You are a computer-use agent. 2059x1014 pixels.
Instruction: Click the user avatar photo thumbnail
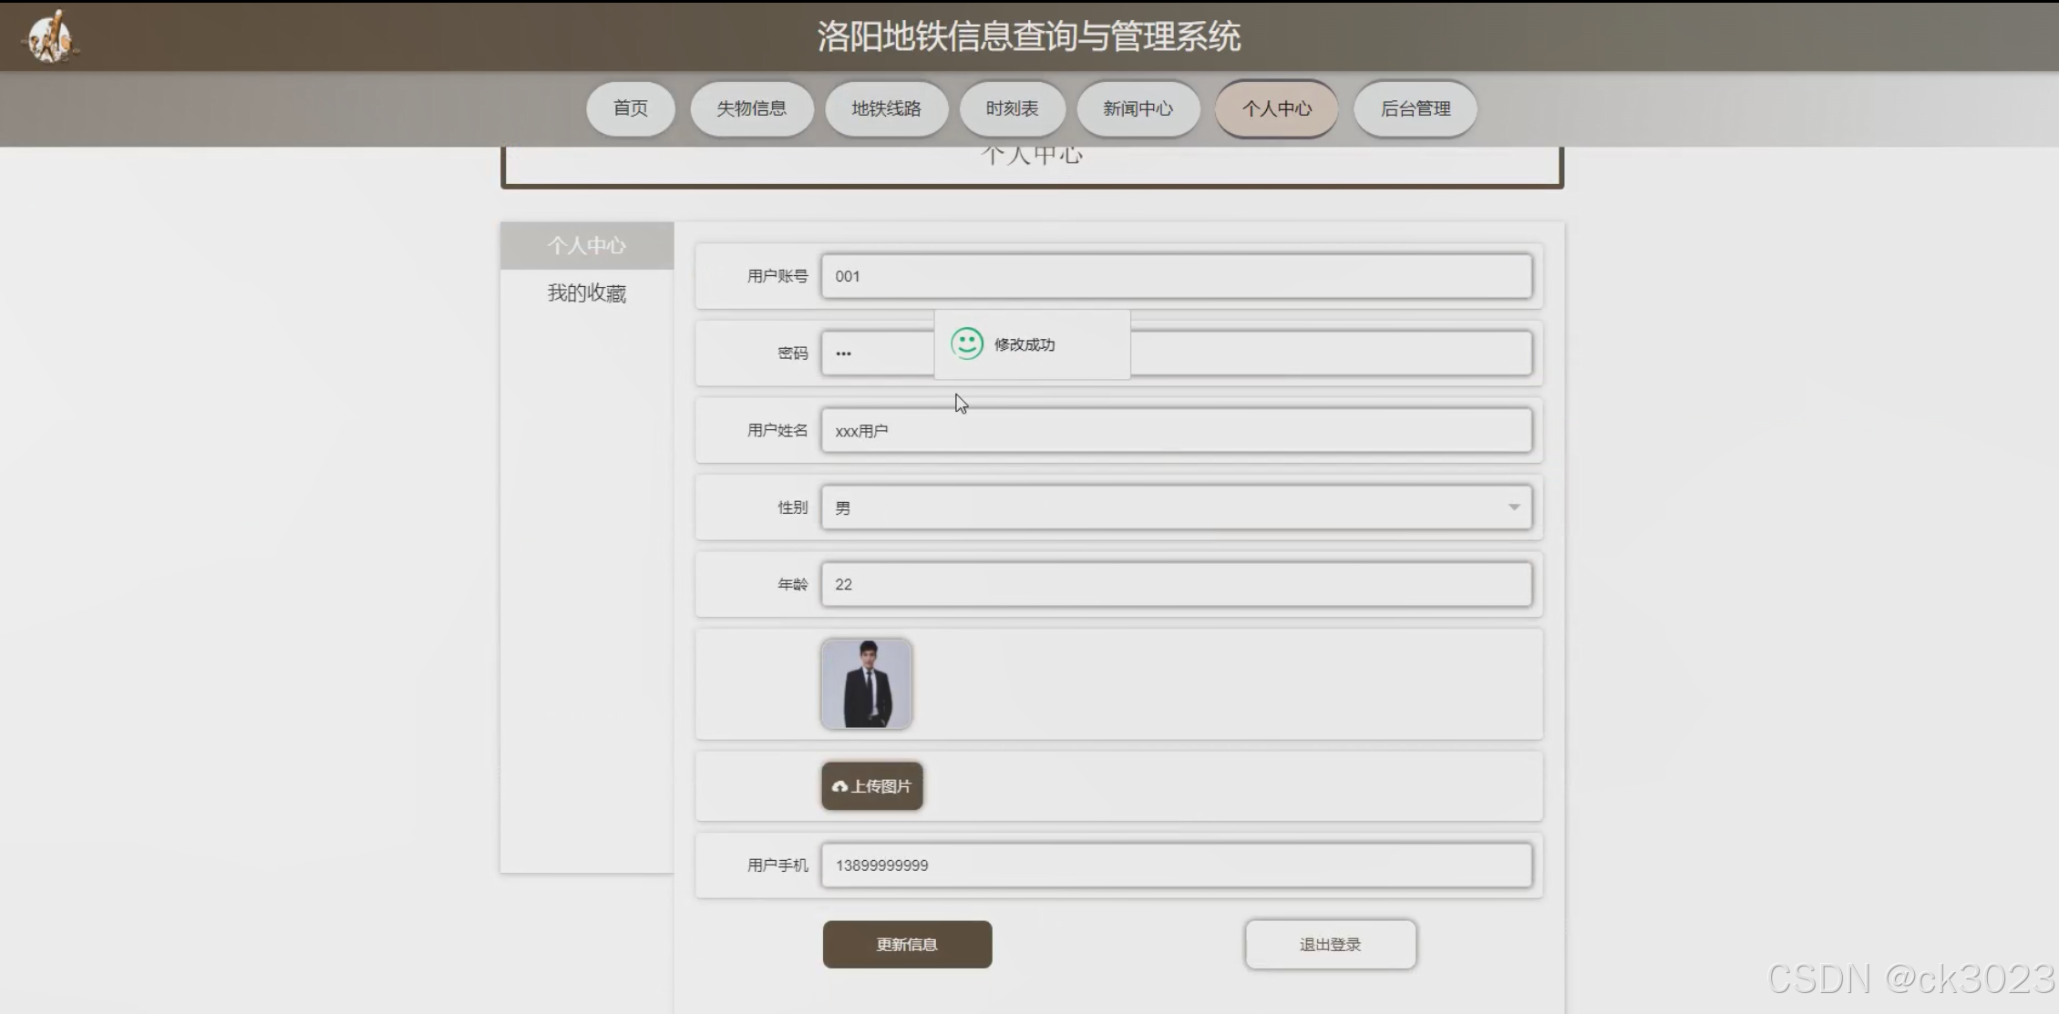click(866, 683)
